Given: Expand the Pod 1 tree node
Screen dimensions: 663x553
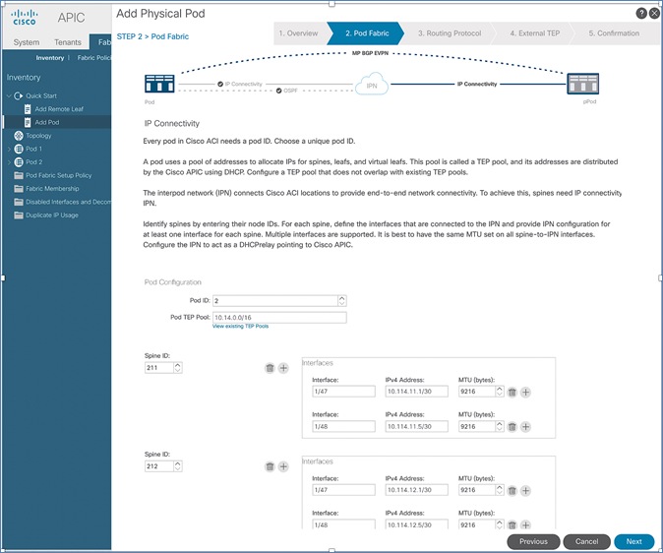Looking at the screenshot, I should tap(9, 149).
